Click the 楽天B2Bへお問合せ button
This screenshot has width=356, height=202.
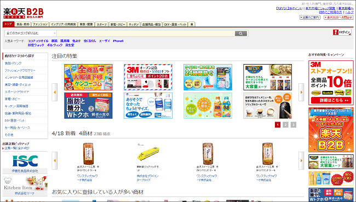tap(338, 18)
